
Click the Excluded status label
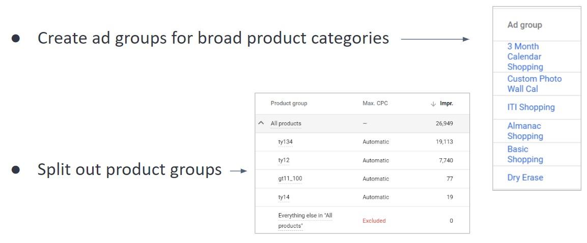pos(374,221)
